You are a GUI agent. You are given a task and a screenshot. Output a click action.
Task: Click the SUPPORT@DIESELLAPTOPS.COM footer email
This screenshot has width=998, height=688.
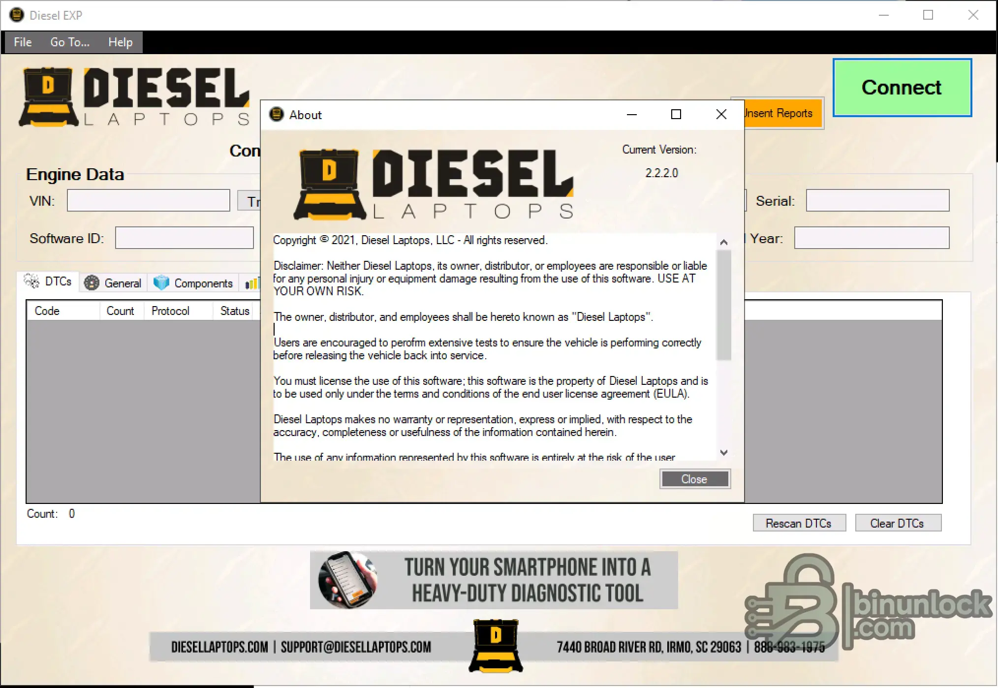(x=356, y=647)
